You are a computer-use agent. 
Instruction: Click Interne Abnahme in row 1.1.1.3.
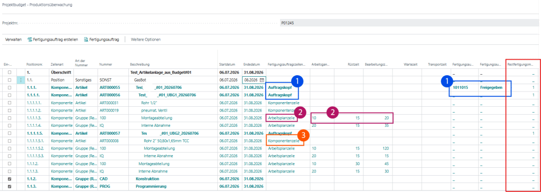point(153,171)
